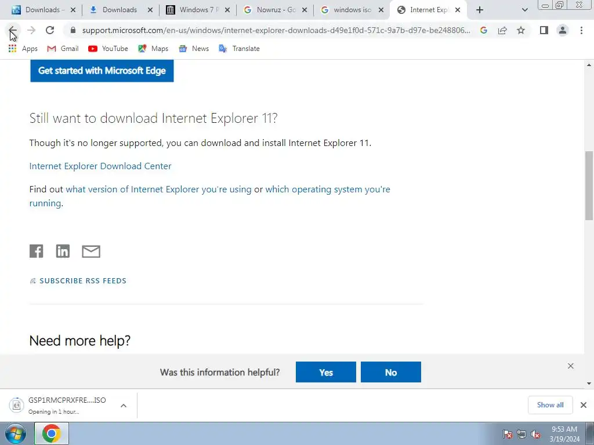Open which operating system you're running link
The height and width of the screenshot is (445, 594).
tap(328, 189)
